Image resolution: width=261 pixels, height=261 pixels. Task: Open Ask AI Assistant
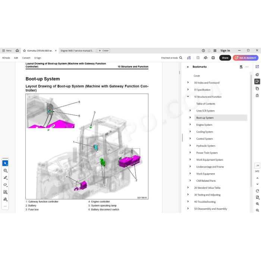[x=245, y=58]
